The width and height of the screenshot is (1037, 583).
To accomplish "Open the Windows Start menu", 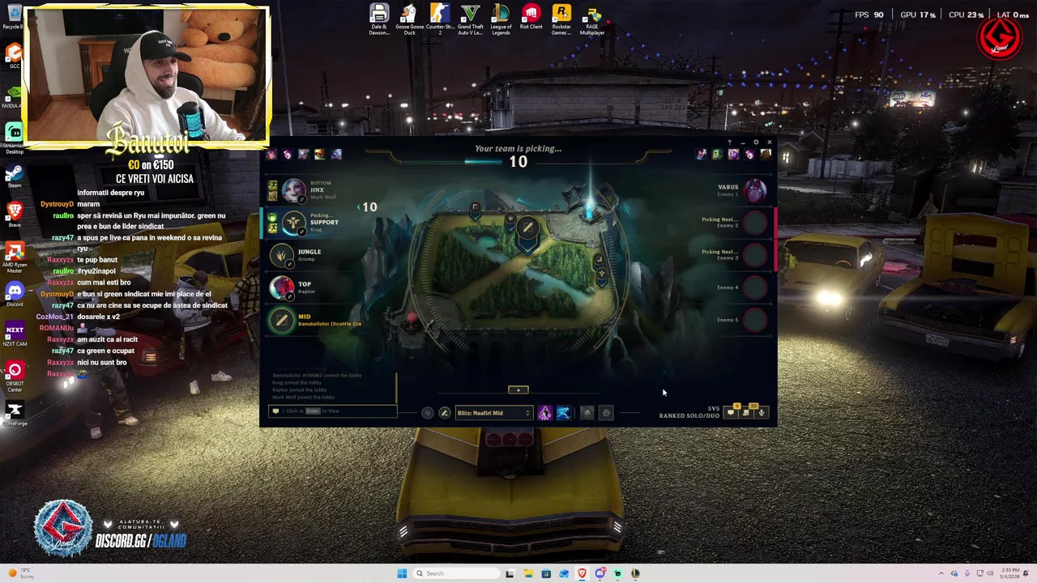I will [401, 573].
